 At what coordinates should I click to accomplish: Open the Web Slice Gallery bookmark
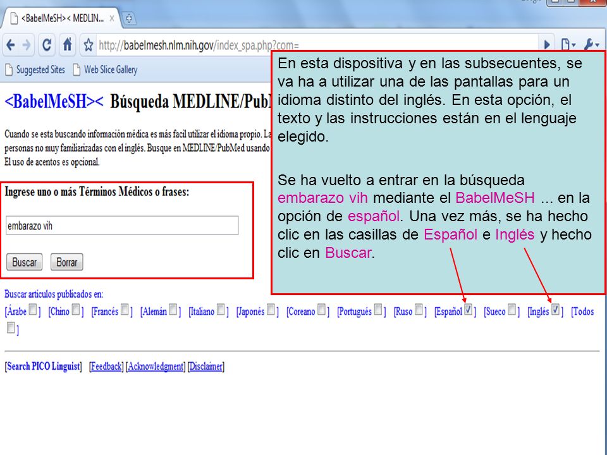pyautogui.click(x=105, y=70)
